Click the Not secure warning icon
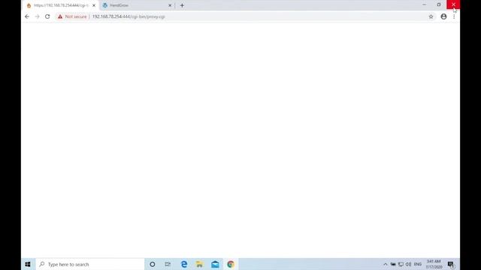481x270 pixels. click(x=60, y=16)
